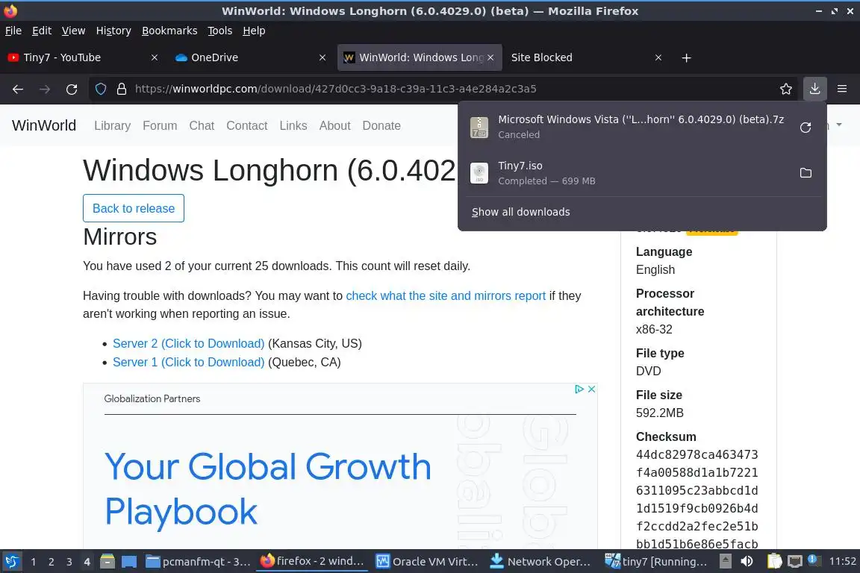Viewport: 860px width, 573px height.
Task: Bookmark this page with the star icon
Action: coord(786,89)
